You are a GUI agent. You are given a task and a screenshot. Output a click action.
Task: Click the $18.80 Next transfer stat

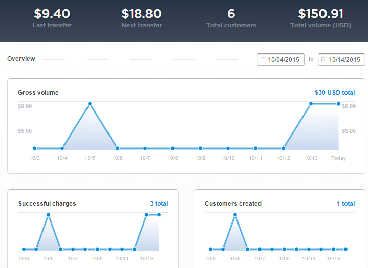click(142, 18)
